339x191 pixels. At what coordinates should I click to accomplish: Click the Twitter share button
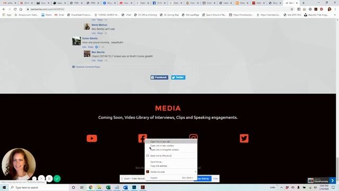pyautogui.click(x=178, y=77)
